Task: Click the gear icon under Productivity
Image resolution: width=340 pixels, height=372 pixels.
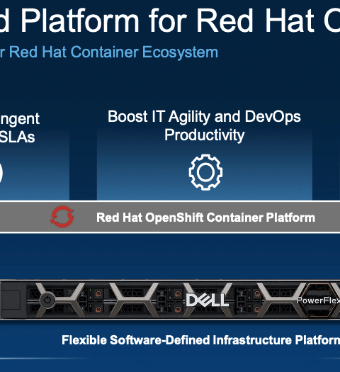Action: 205,172
